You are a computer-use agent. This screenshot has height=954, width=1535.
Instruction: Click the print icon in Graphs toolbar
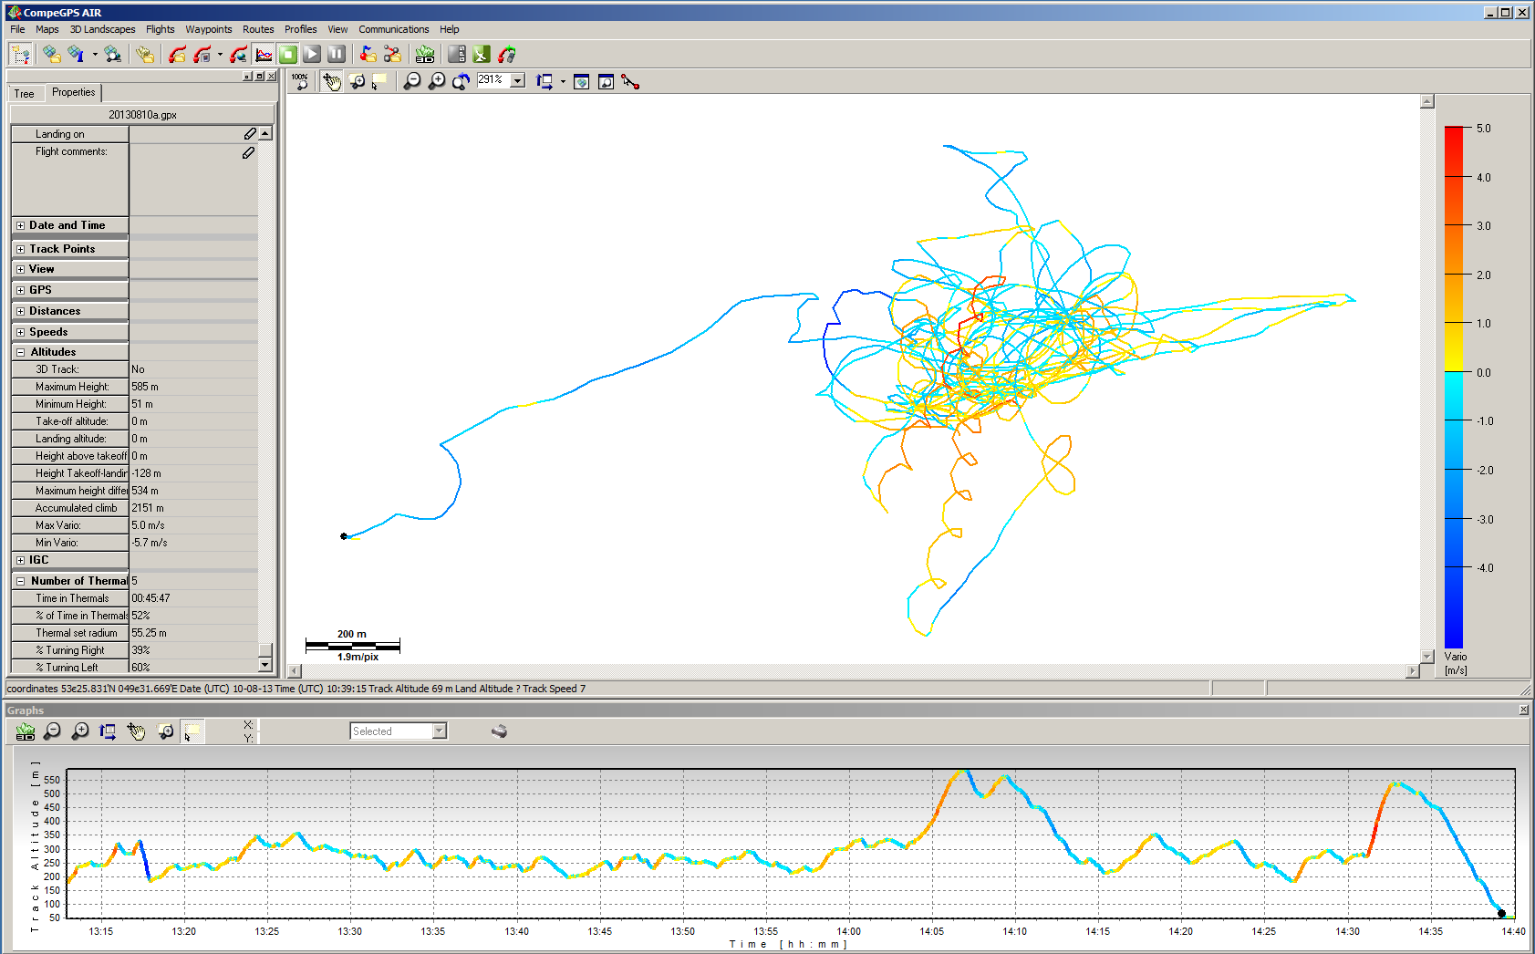(499, 731)
